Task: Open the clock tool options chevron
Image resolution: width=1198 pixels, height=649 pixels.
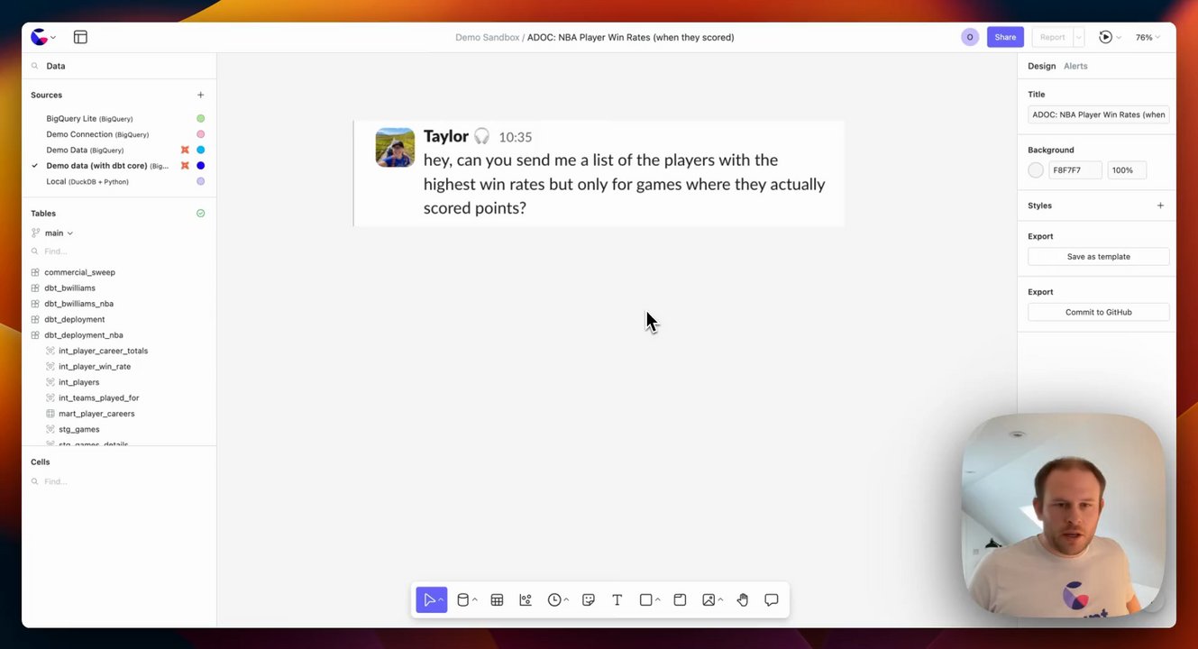Action: point(567,600)
